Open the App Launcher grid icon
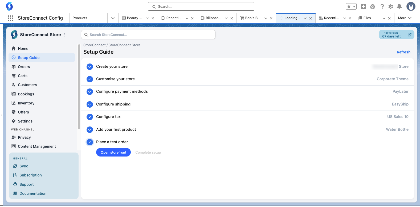This screenshot has height=207, width=420. coord(10,18)
